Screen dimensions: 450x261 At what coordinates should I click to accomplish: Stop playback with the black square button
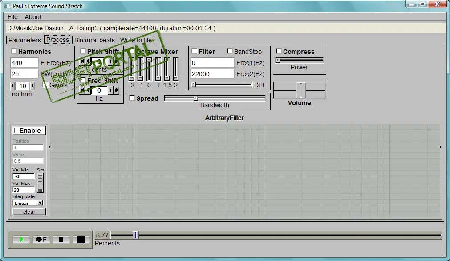81,240
